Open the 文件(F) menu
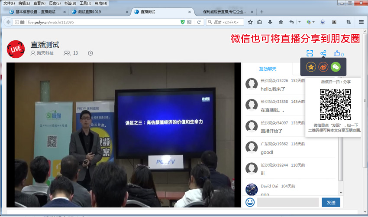 click(9, 3)
